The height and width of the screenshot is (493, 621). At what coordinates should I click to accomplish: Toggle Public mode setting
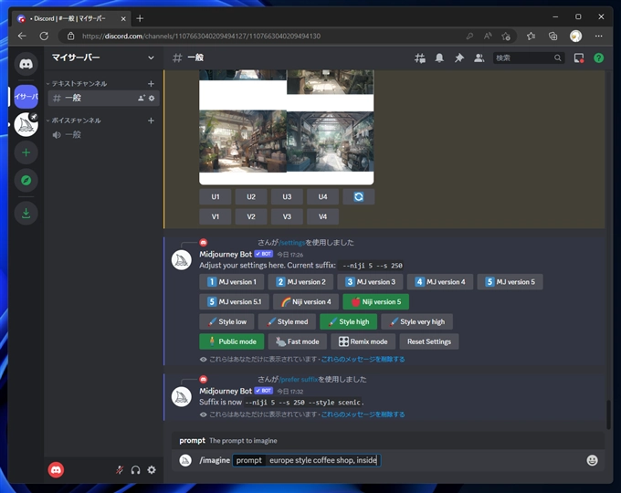click(232, 341)
